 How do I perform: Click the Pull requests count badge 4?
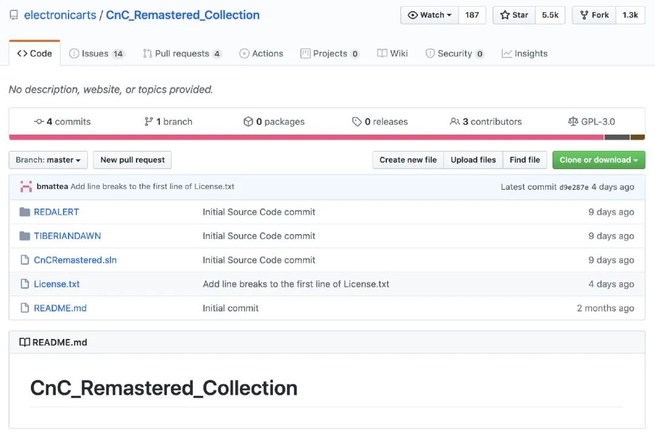(217, 54)
